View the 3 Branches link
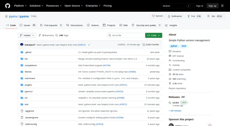Image resolution: width=230 pixels, height=126 pixels. point(46,36)
